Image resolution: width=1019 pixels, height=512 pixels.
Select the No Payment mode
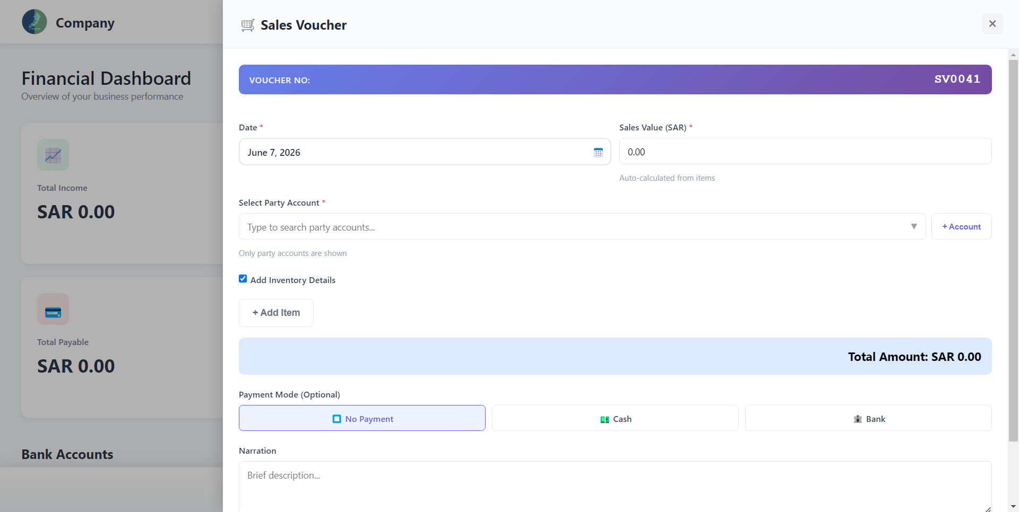pos(362,419)
